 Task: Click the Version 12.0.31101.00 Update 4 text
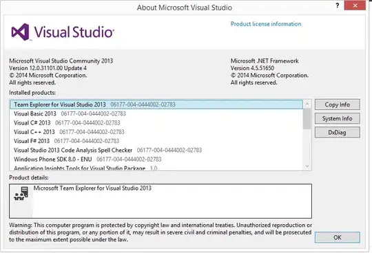point(48,68)
